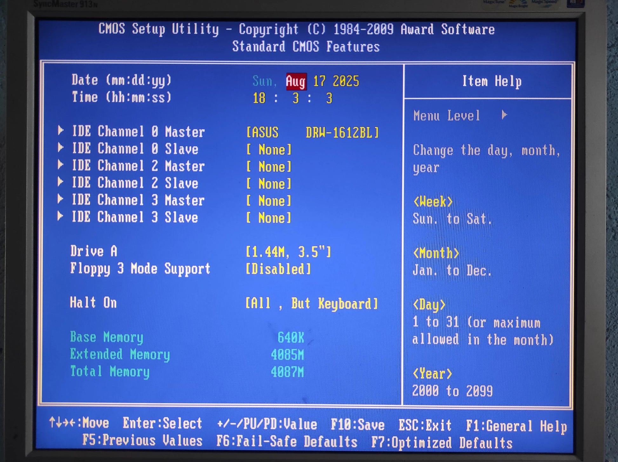Expand IDE Channel 3 Master arrow

tap(60, 199)
